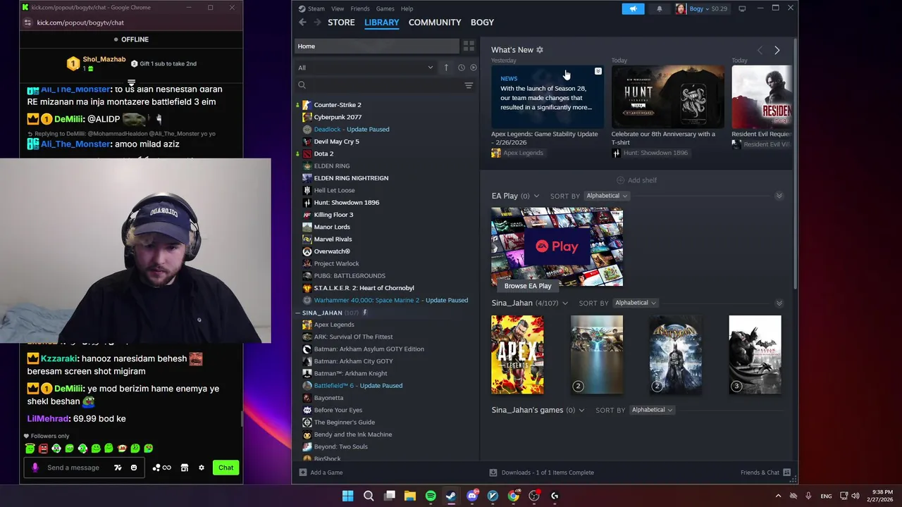Image resolution: width=902 pixels, height=507 pixels.
Task: Toggle sort direction arrow in library filter
Action: coord(446,68)
